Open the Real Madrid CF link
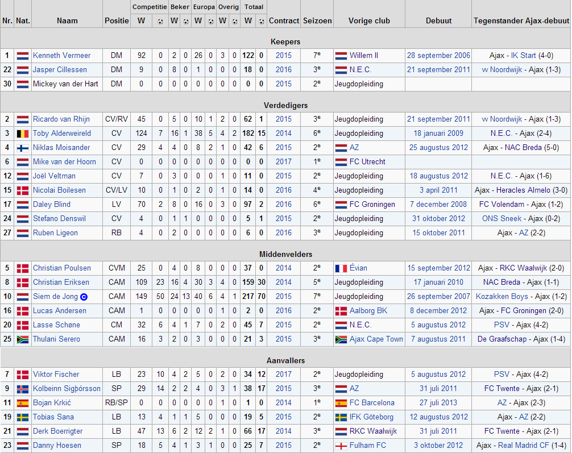The height and width of the screenshot is (453, 572). (524, 446)
